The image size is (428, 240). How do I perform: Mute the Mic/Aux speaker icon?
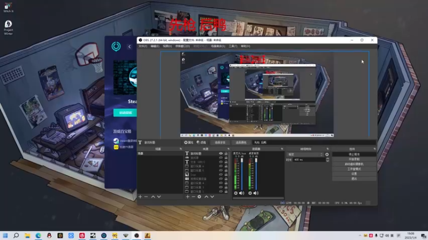coord(242,193)
